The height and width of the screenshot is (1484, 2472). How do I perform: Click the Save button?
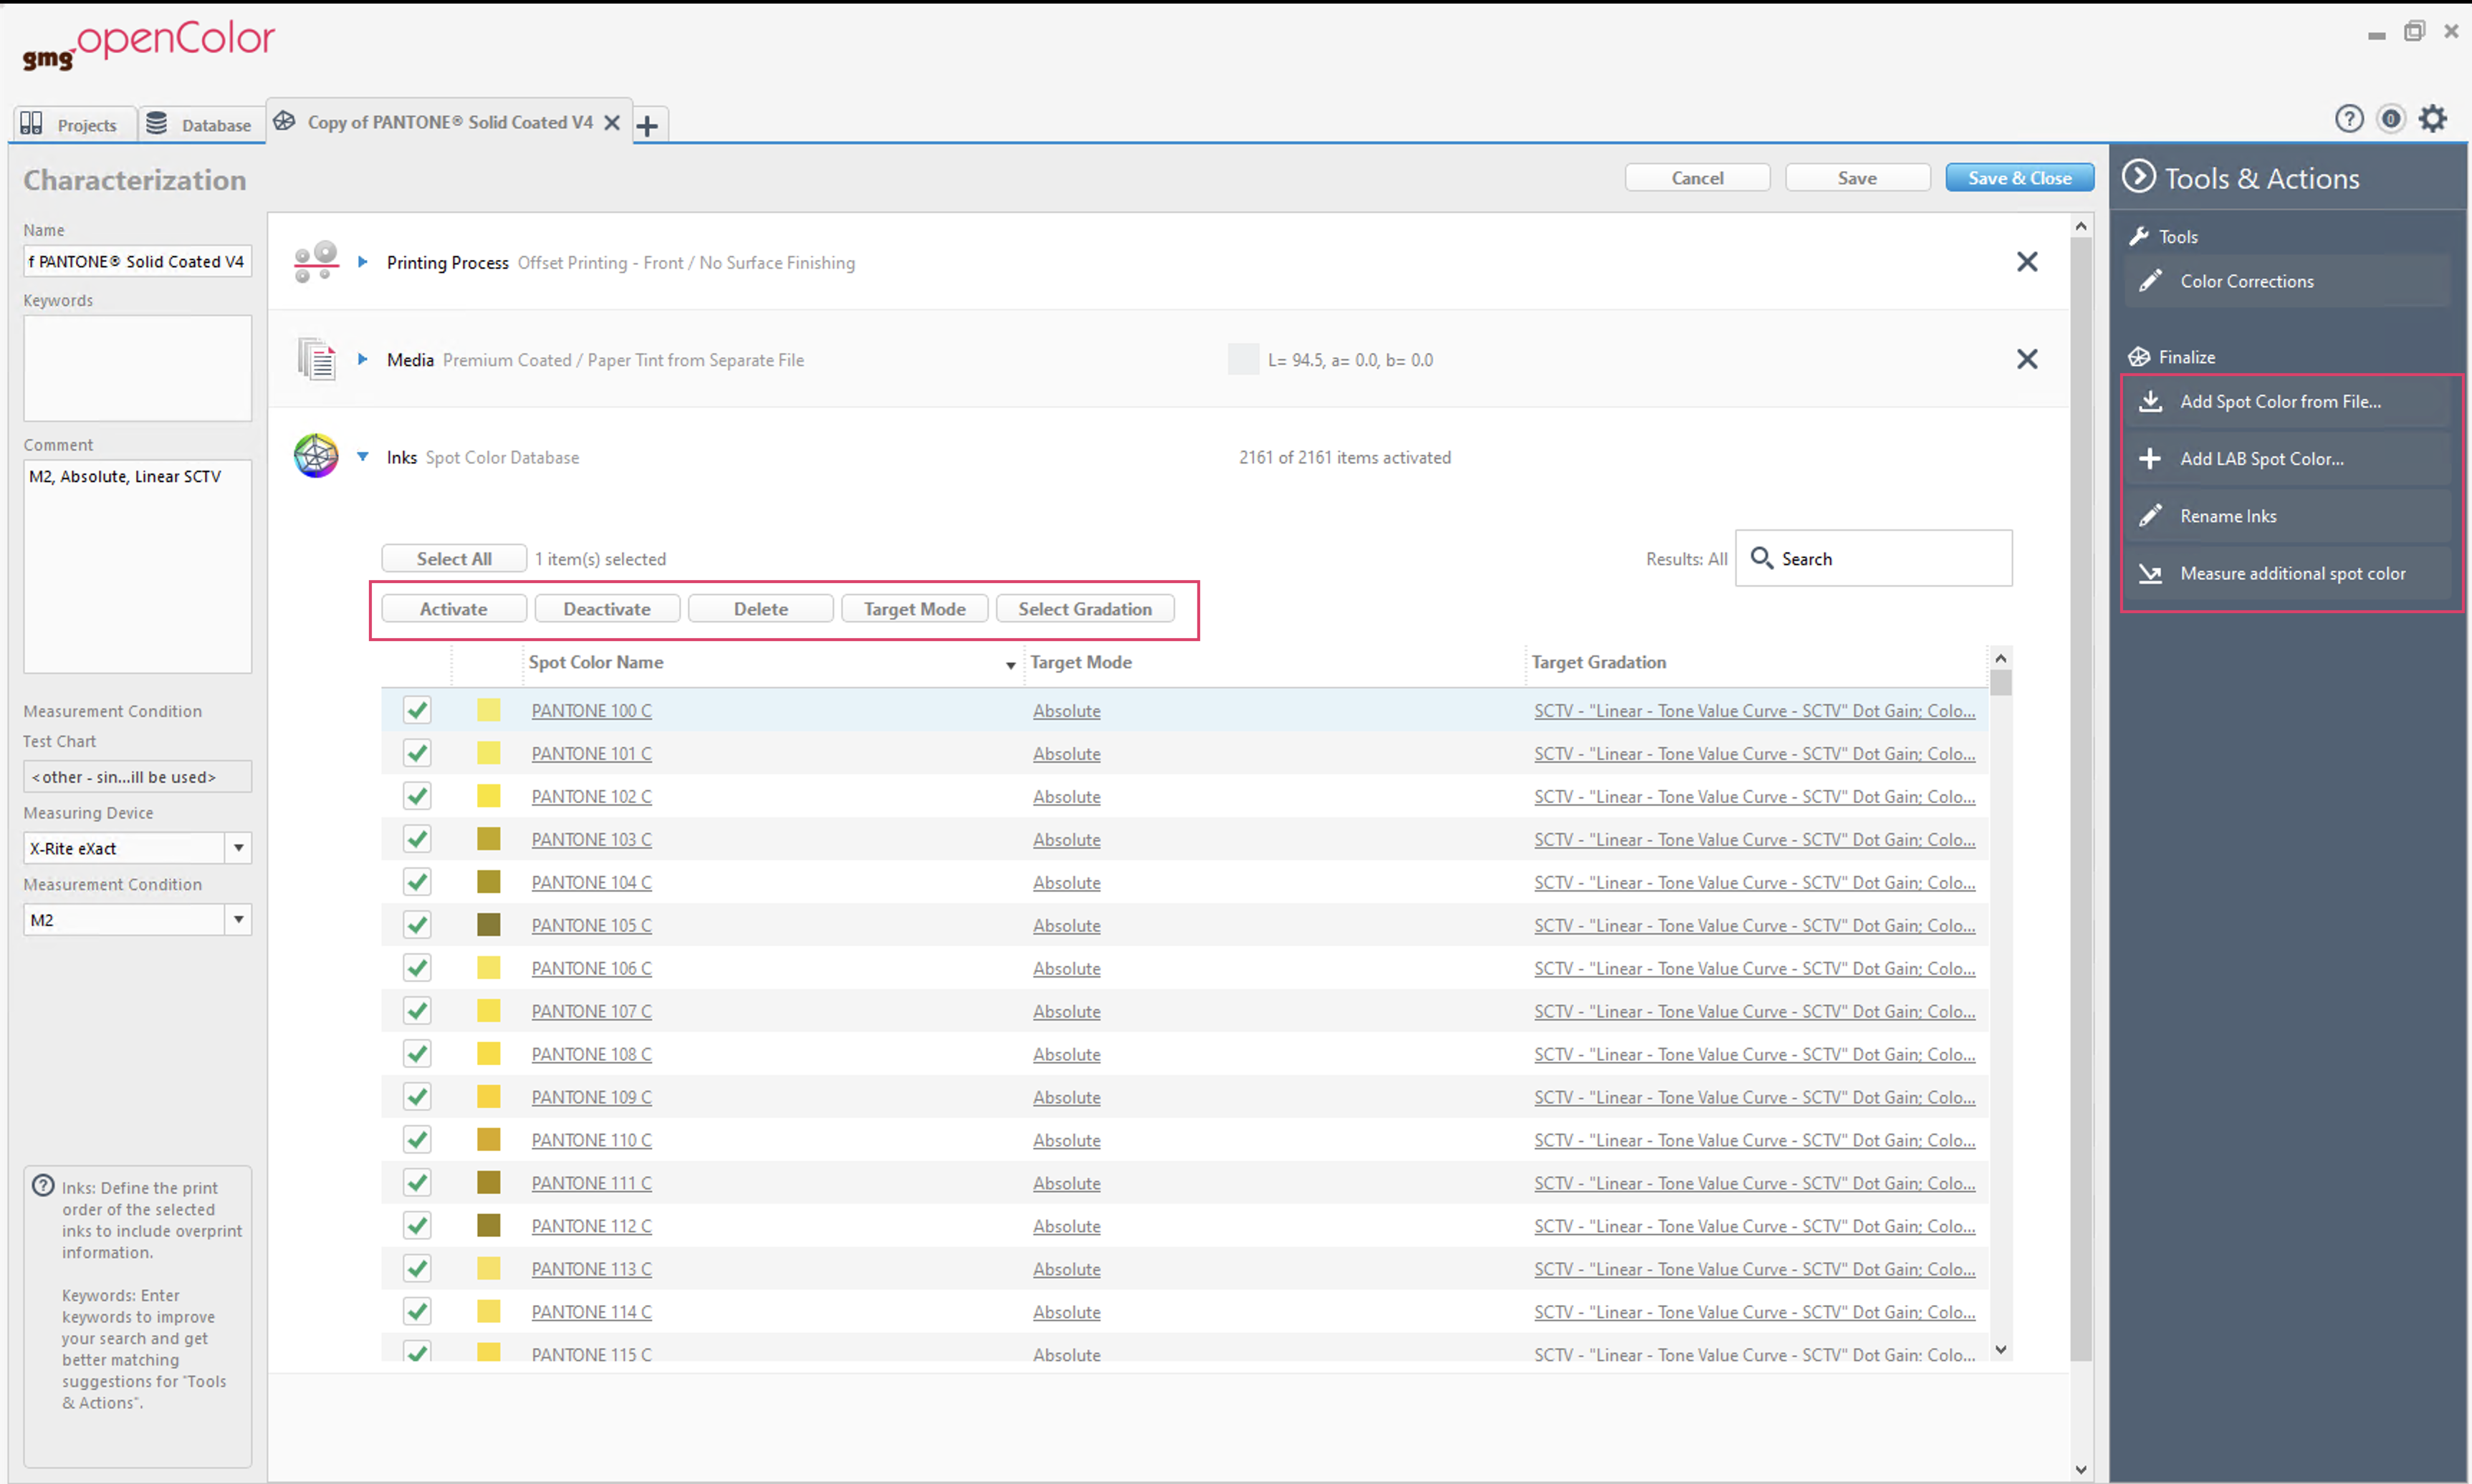[x=1858, y=178]
